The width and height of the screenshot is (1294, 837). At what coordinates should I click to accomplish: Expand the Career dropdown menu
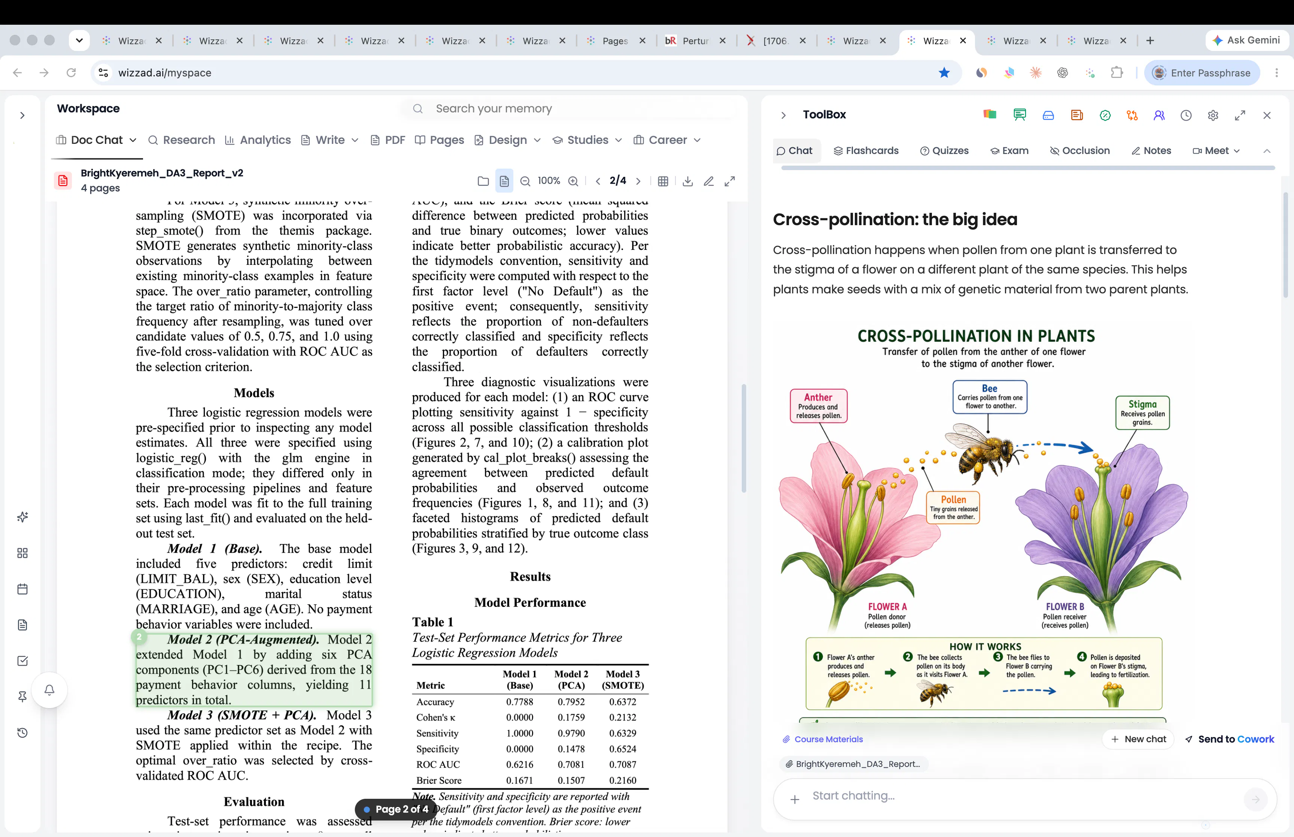point(697,140)
